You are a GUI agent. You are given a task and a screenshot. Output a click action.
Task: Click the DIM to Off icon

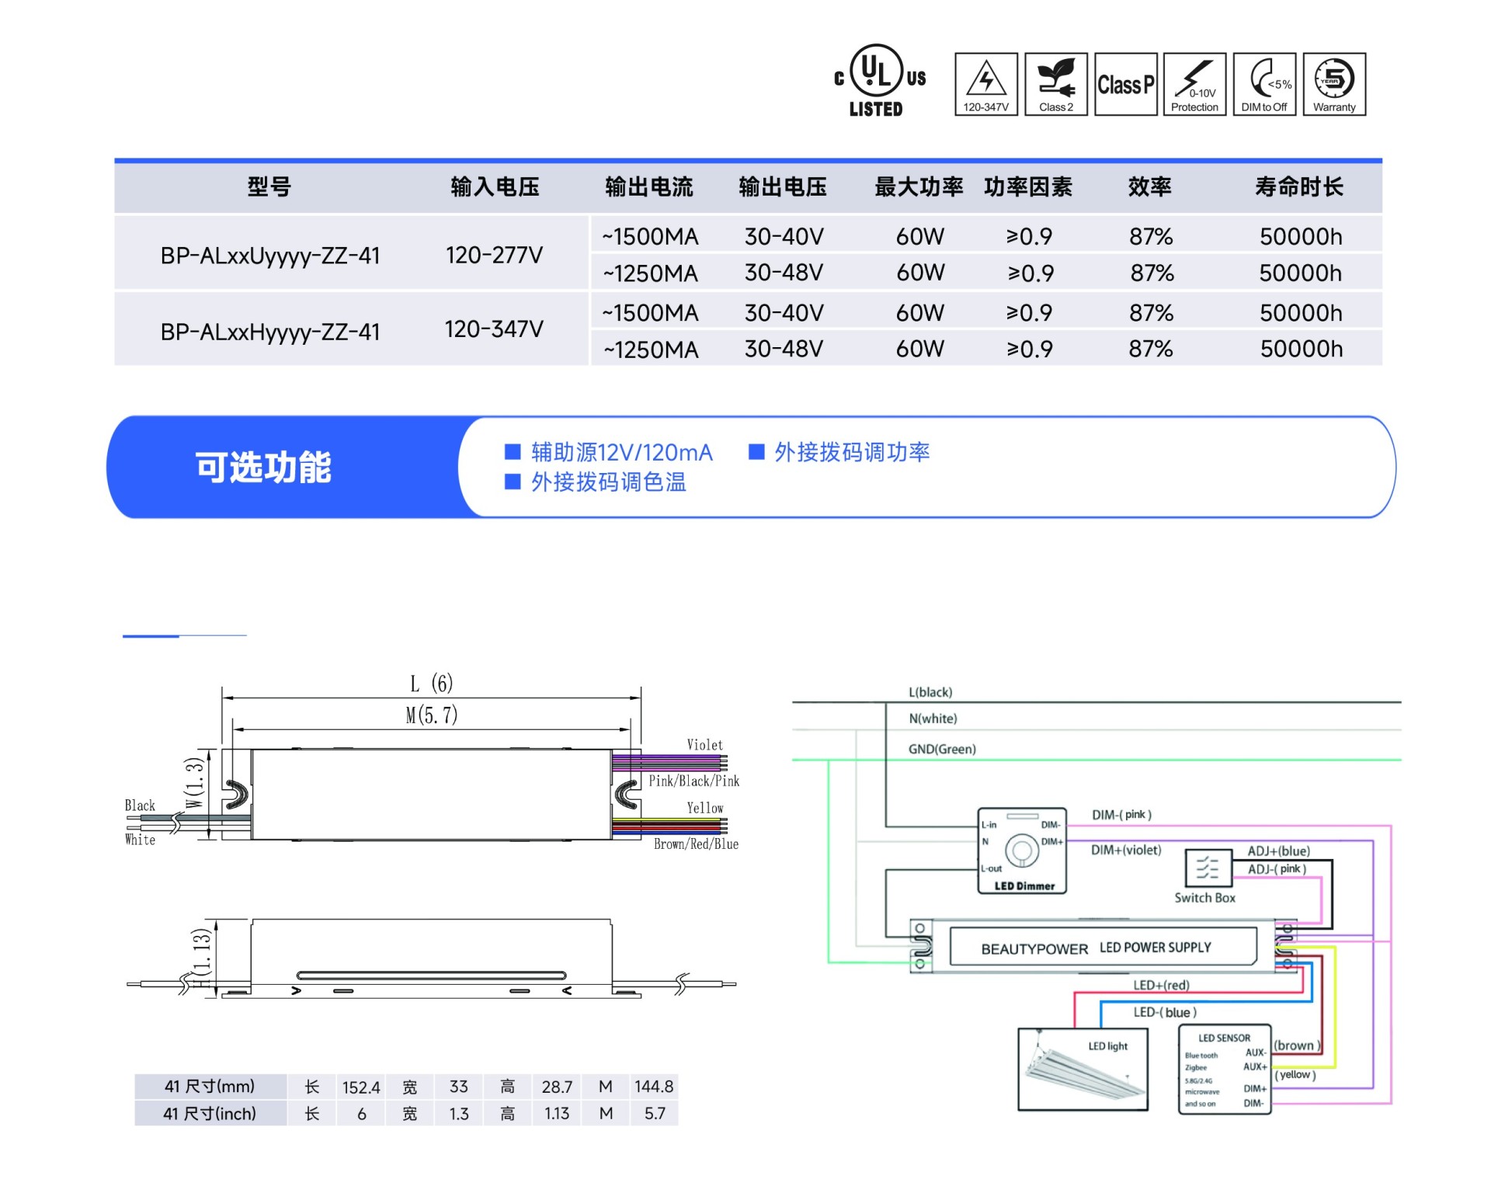point(1264,84)
